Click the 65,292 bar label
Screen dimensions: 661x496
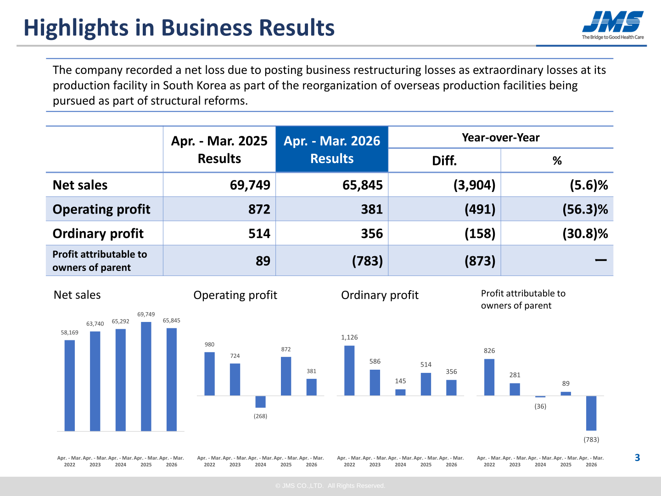click(x=121, y=321)
